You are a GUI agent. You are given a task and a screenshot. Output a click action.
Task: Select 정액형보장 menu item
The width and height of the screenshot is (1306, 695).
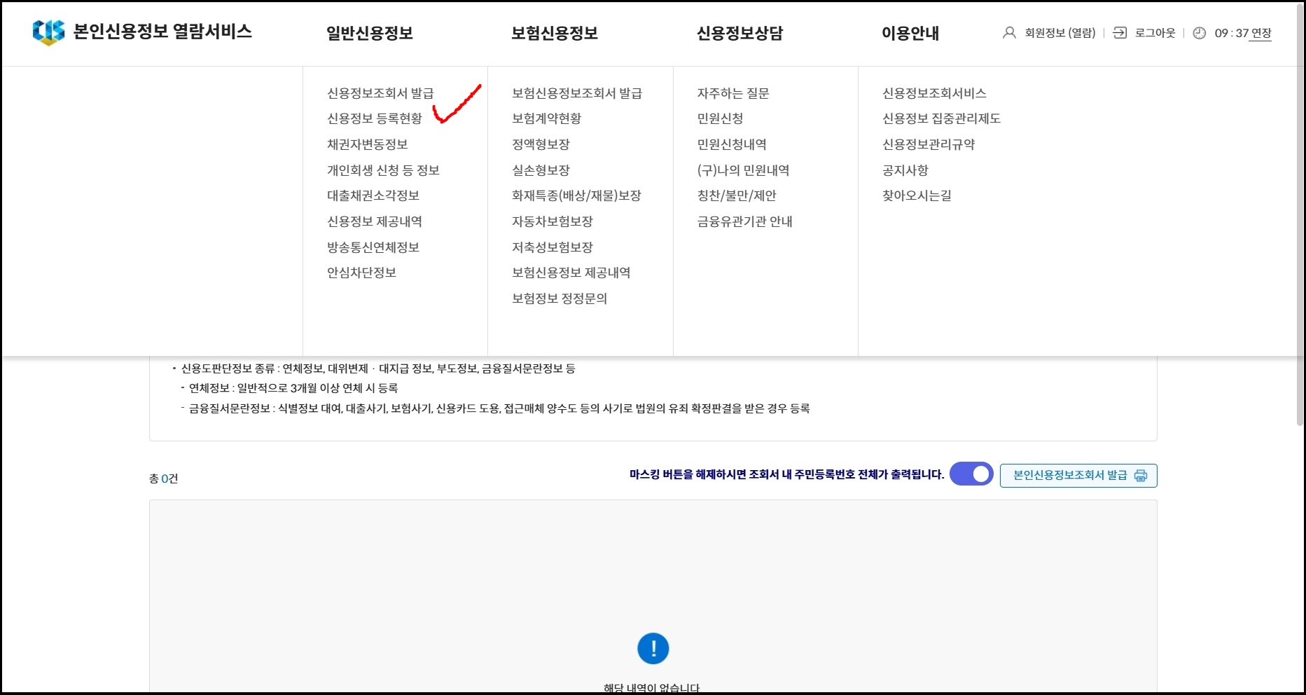[x=541, y=144]
